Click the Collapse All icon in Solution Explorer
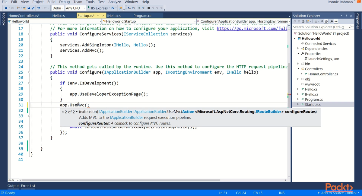The image size is (362, 196). [322, 21]
